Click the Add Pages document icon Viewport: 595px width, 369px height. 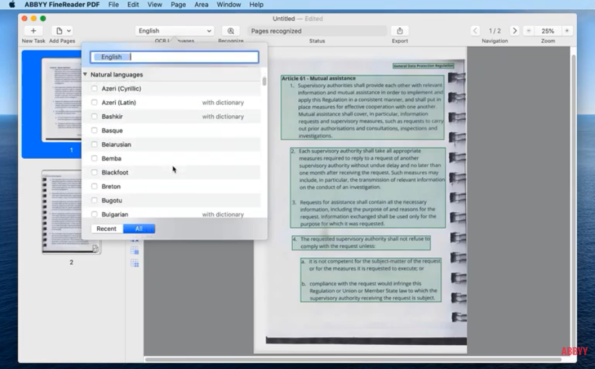click(59, 30)
